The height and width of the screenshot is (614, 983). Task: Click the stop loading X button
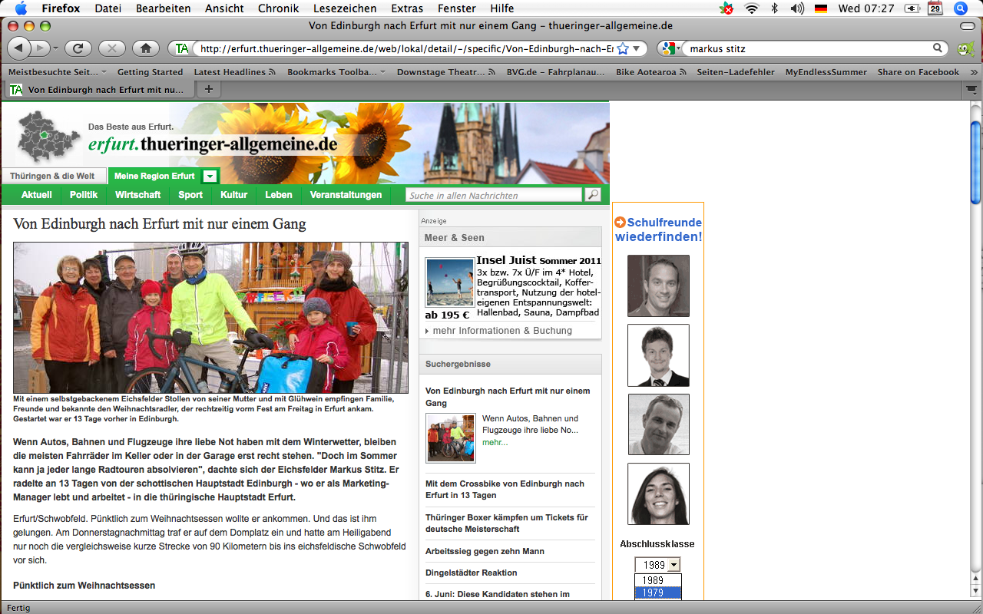112,48
